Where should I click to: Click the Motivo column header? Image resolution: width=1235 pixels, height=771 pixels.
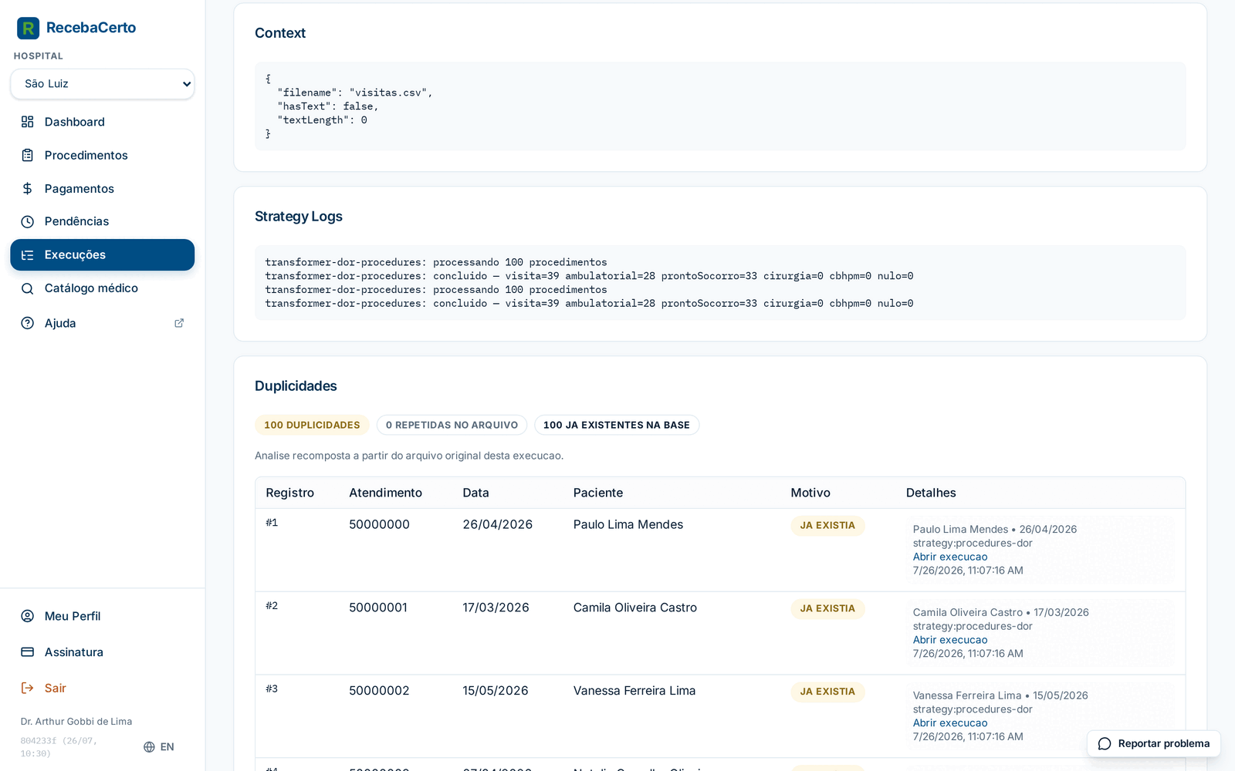tap(810, 493)
